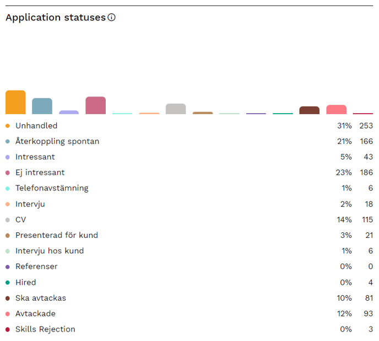Click the orange dot next to Unhandled
The image size is (379, 341).
(8, 126)
